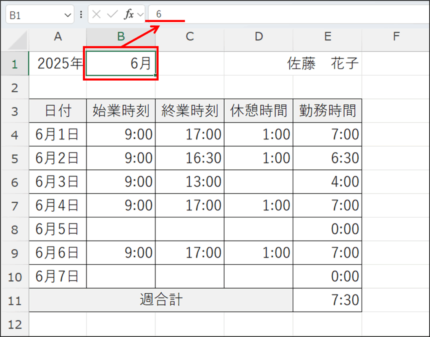Select the 週合計 merged cell
The height and width of the screenshot is (337, 430).
tap(161, 300)
